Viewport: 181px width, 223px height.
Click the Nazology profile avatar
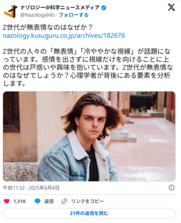coord(10,11)
